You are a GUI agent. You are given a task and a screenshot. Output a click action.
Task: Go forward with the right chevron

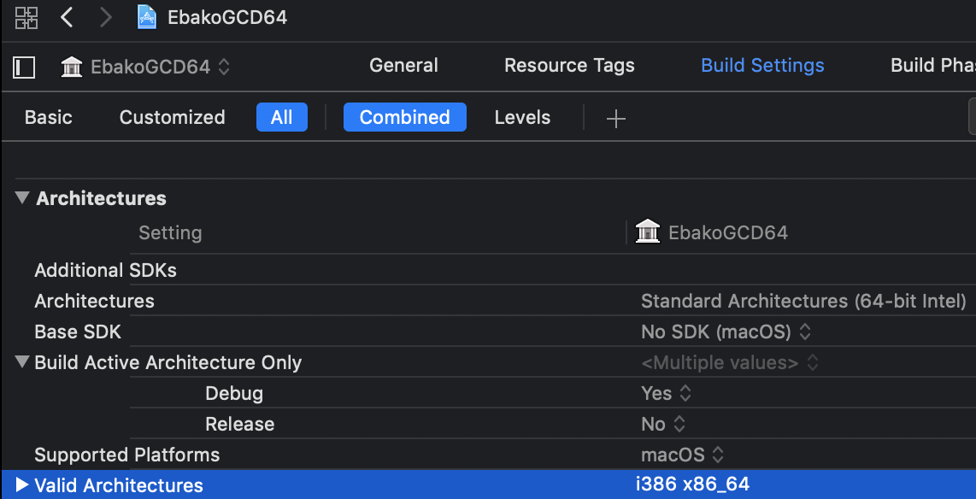106,17
